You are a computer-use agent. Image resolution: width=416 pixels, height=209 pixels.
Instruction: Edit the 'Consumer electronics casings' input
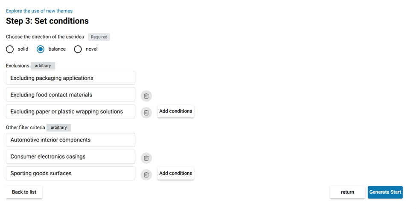(70, 157)
